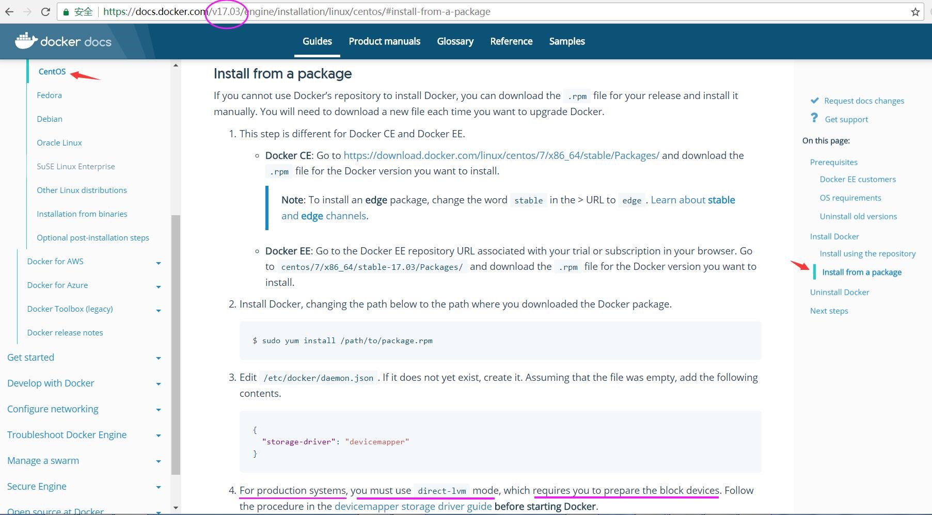The height and width of the screenshot is (515, 932).
Task: Jump to Docker EE customers section
Action: tap(858, 180)
